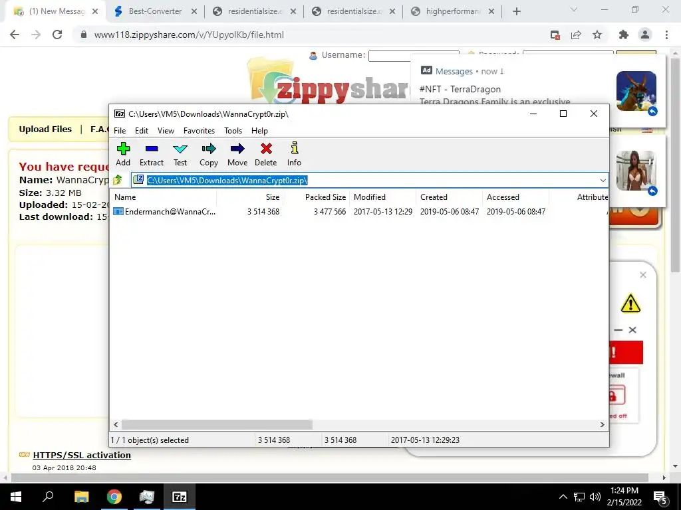The height and width of the screenshot is (510, 681).
Task: Open the HTTPS/SSL activation link
Action: coord(82,456)
